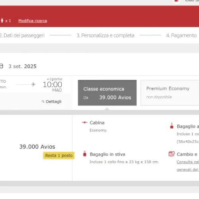Image resolution: width=199 pixels, height=199 pixels.
Task: Click the airplane route icon
Action: point(33,84)
